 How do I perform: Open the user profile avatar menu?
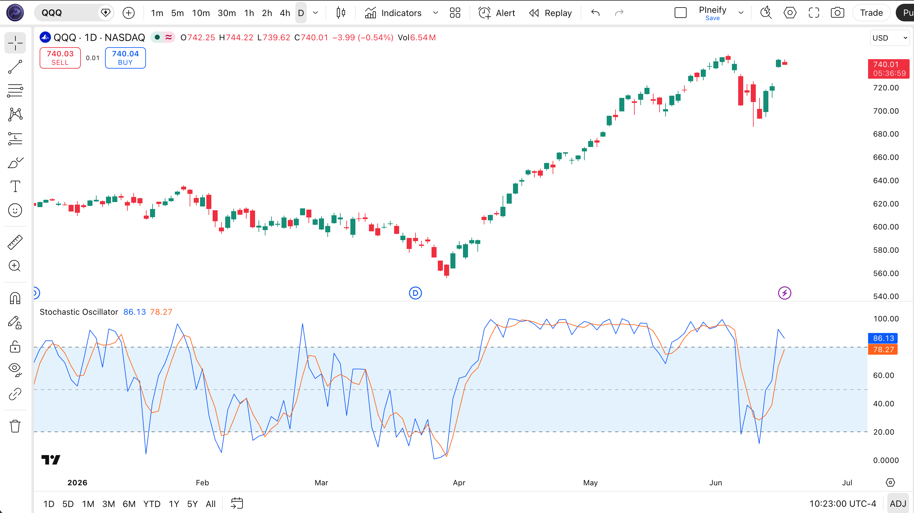click(15, 13)
